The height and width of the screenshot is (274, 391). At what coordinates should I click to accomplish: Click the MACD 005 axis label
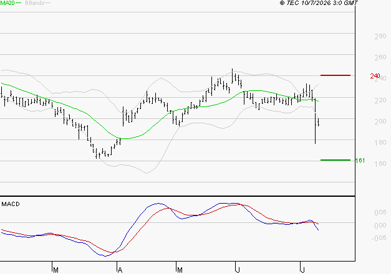pos(380,212)
